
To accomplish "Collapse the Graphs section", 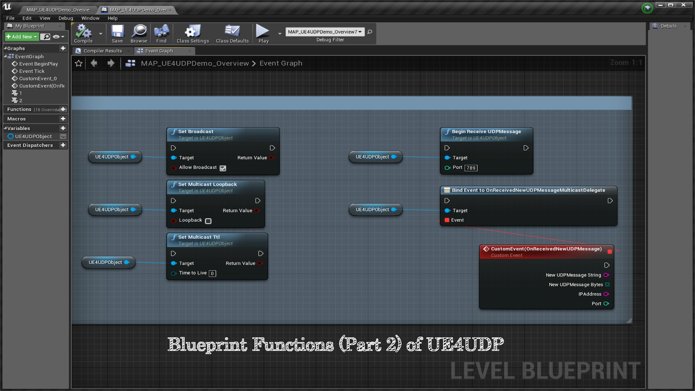I will 6,48.
